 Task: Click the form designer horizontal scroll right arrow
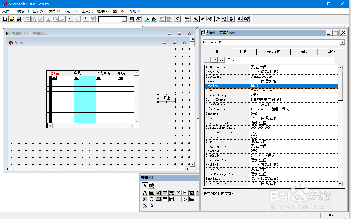[188, 169]
